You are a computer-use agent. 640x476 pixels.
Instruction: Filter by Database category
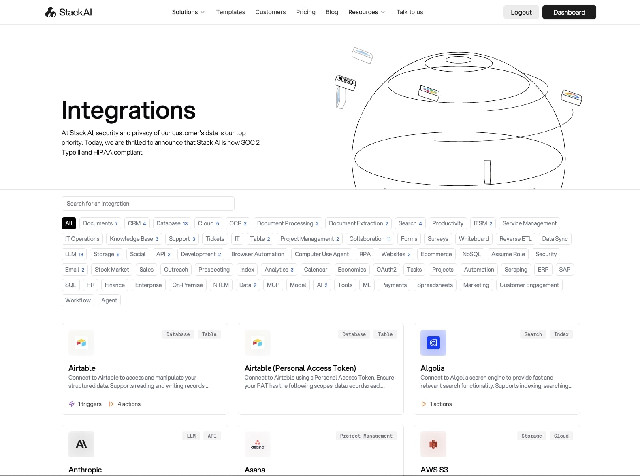(172, 223)
